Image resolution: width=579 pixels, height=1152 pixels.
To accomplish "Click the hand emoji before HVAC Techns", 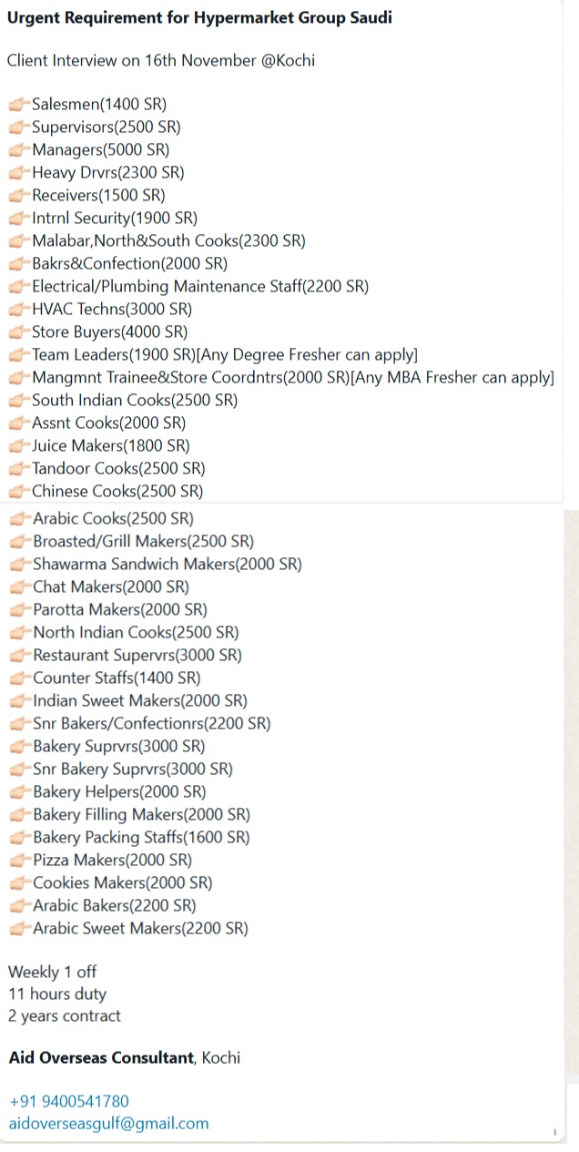I will [x=18, y=310].
